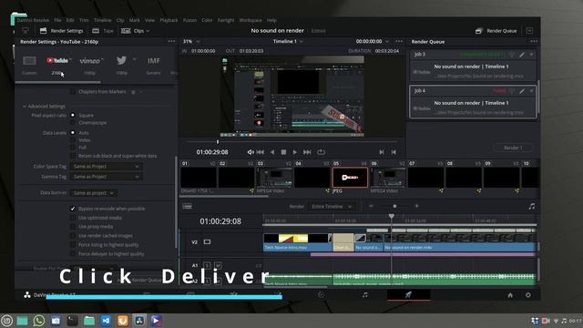Select the Twitter render preset
The image size is (583, 328).
point(121,60)
